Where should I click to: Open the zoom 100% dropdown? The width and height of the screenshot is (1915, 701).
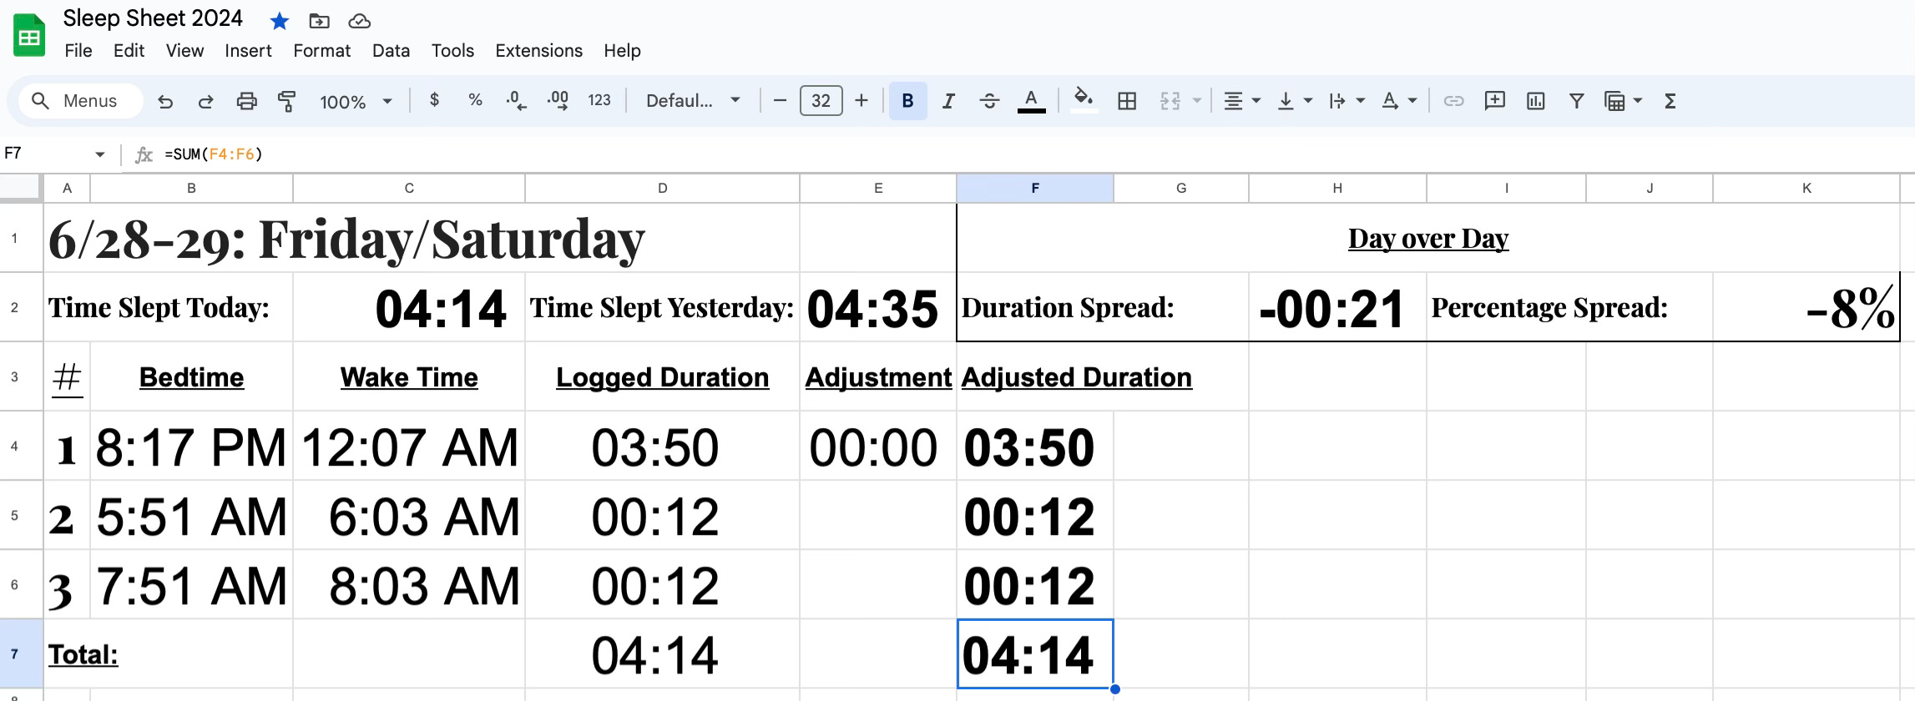pos(356,101)
